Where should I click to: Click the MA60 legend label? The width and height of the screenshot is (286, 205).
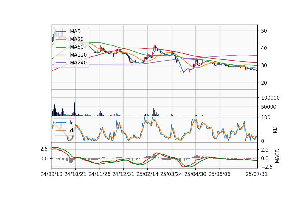(x=77, y=47)
